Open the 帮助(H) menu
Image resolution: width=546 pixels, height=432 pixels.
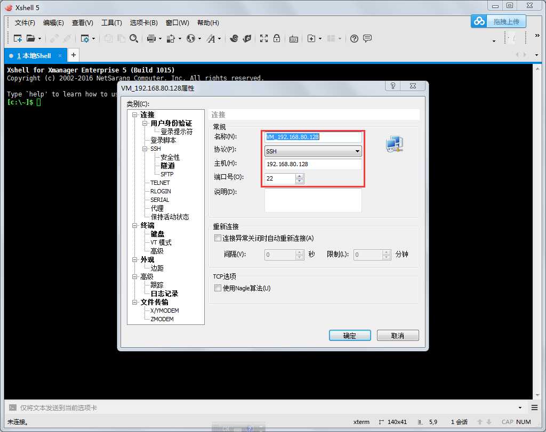(208, 22)
